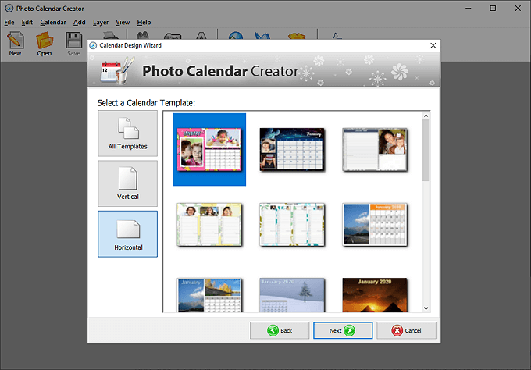Open the Add menu

[x=80, y=23]
